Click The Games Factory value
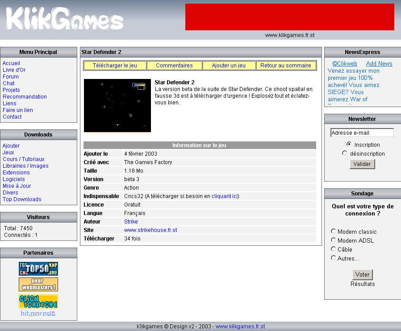Screen dimensions: 401x331 (148, 162)
